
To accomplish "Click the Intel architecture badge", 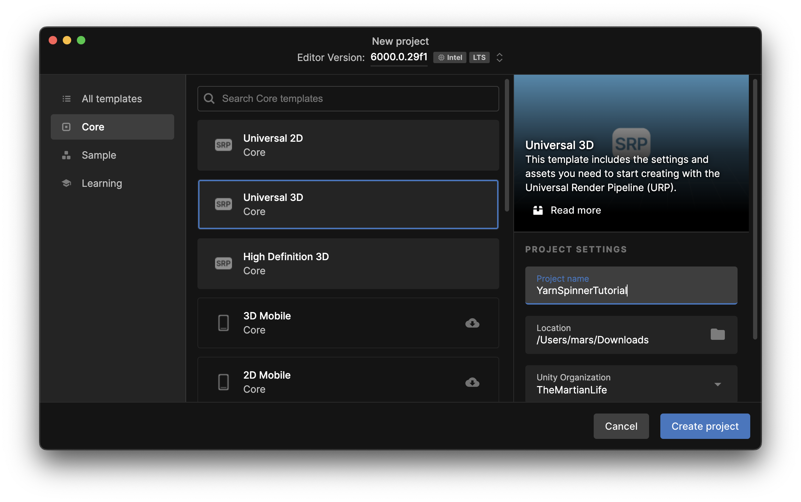I will point(450,57).
